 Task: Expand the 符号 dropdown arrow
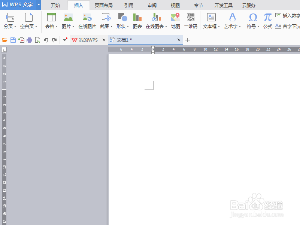tap(258, 27)
